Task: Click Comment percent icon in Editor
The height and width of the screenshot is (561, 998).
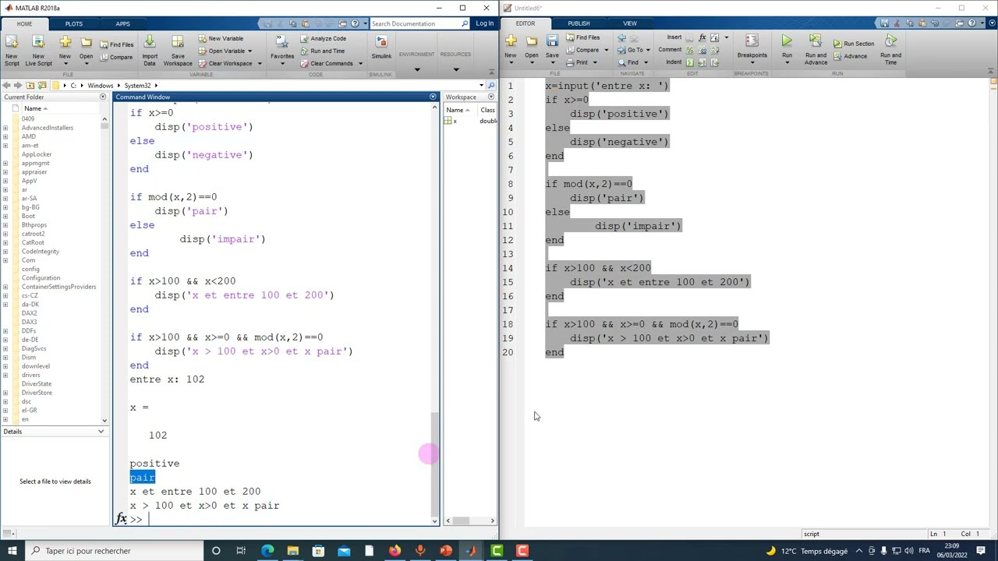Action: tap(689, 50)
